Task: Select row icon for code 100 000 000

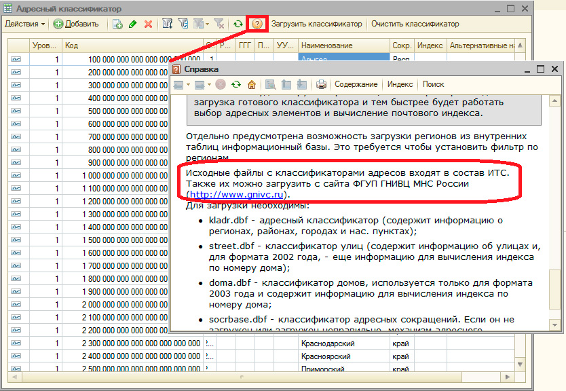Action: [x=16, y=59]
